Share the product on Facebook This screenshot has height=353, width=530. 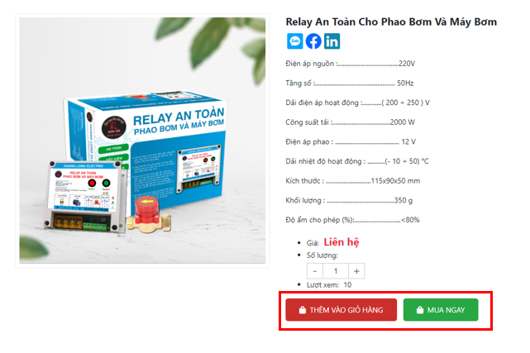[x=313, y=41]
